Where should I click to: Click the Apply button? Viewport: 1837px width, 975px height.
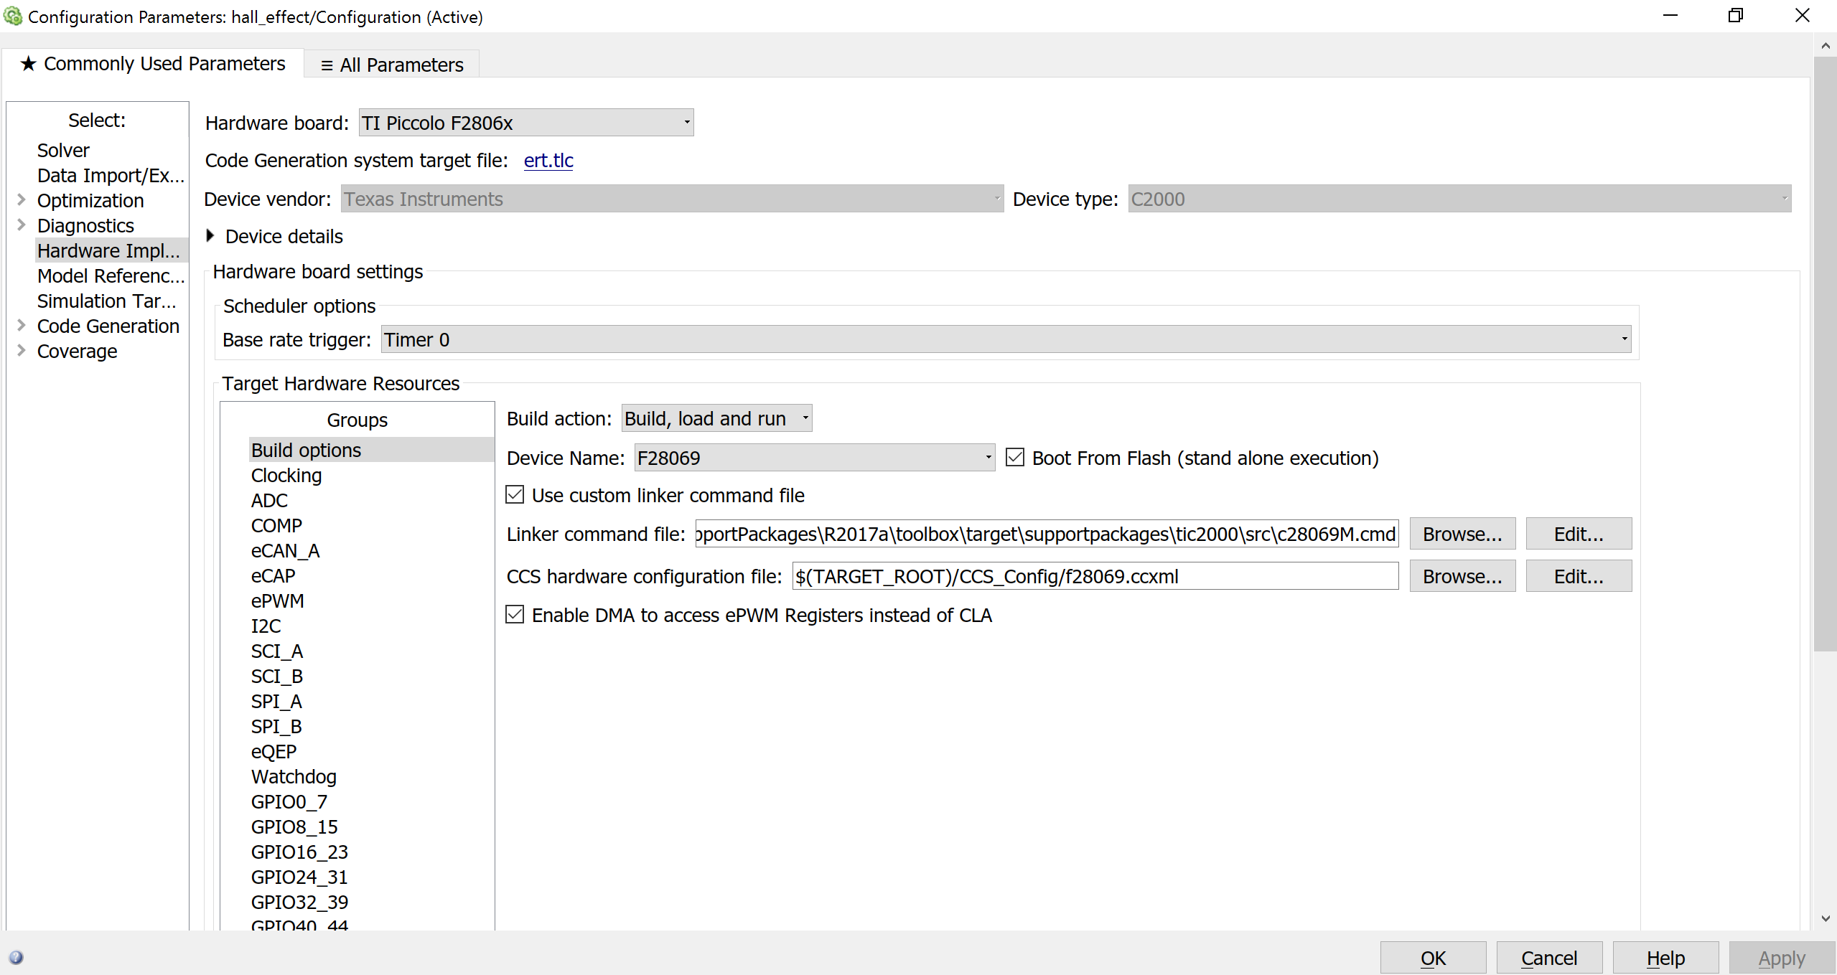pos(1782,958)
